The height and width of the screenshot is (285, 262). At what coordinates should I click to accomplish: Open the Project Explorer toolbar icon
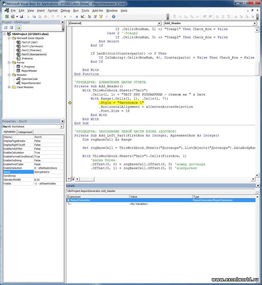[x=89, y=16]
